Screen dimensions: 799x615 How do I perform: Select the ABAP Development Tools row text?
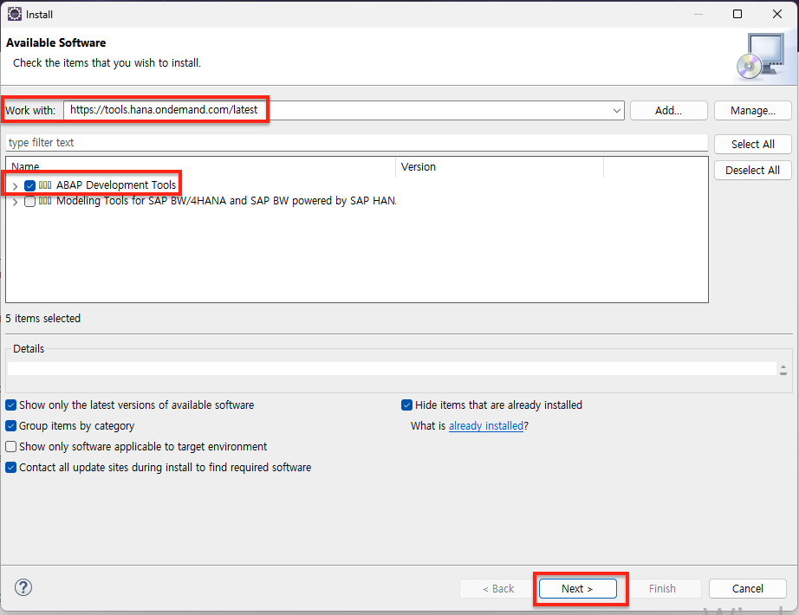click(116, 185)
